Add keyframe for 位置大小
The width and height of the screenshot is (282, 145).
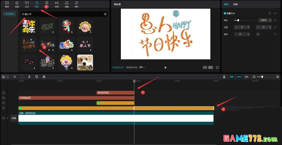[275, 13]
